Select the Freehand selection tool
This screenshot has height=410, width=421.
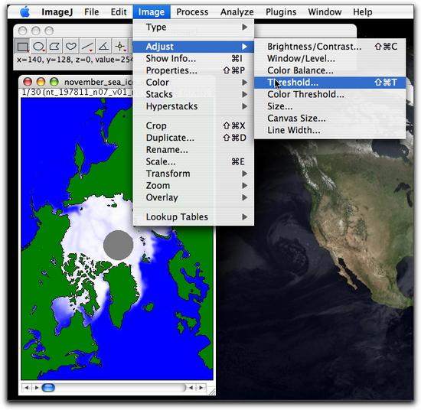[71, 47]
